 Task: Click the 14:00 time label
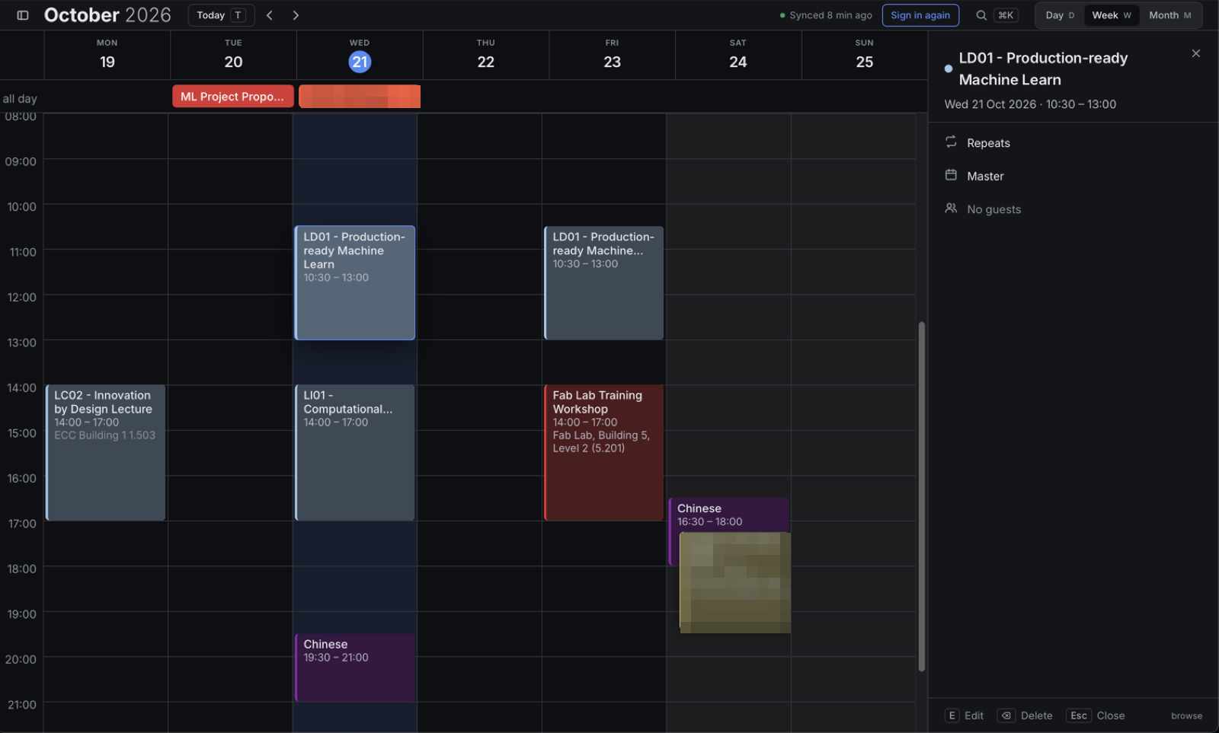pos(21,387)
